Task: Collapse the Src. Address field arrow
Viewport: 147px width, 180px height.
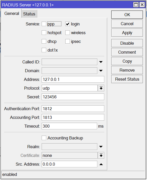Action: [101, 164]
